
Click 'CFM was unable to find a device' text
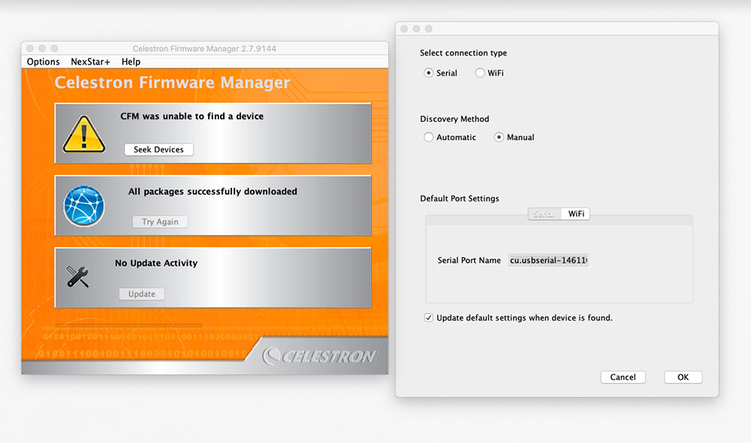(x=192, y=116)
